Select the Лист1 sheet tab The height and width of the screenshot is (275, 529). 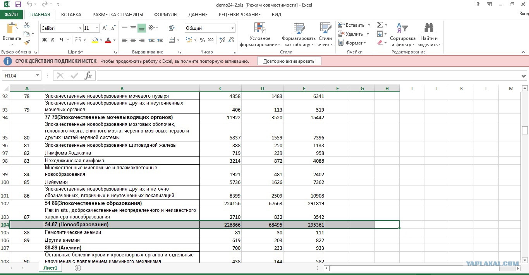click(x=50, y=268)
